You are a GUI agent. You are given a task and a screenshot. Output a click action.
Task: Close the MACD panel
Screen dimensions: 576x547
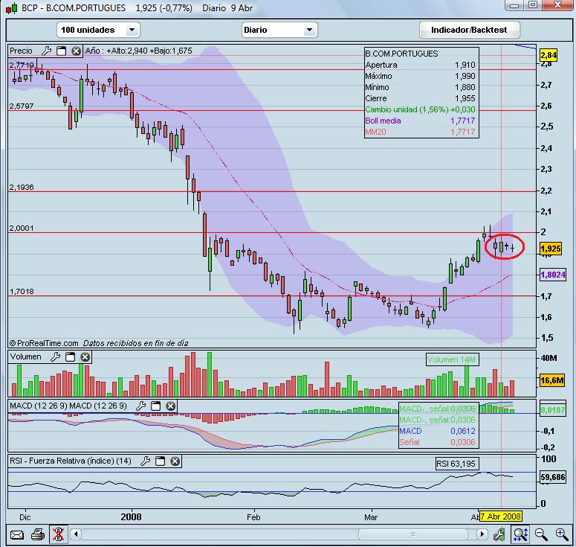(170, 406)
